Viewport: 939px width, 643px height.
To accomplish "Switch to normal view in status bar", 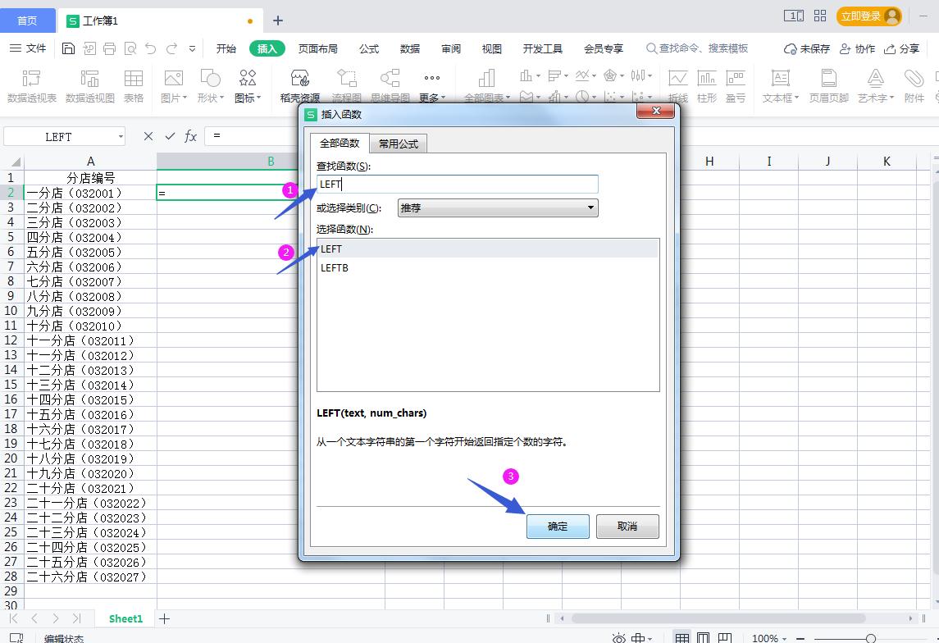I will click(x=682, y=638).
